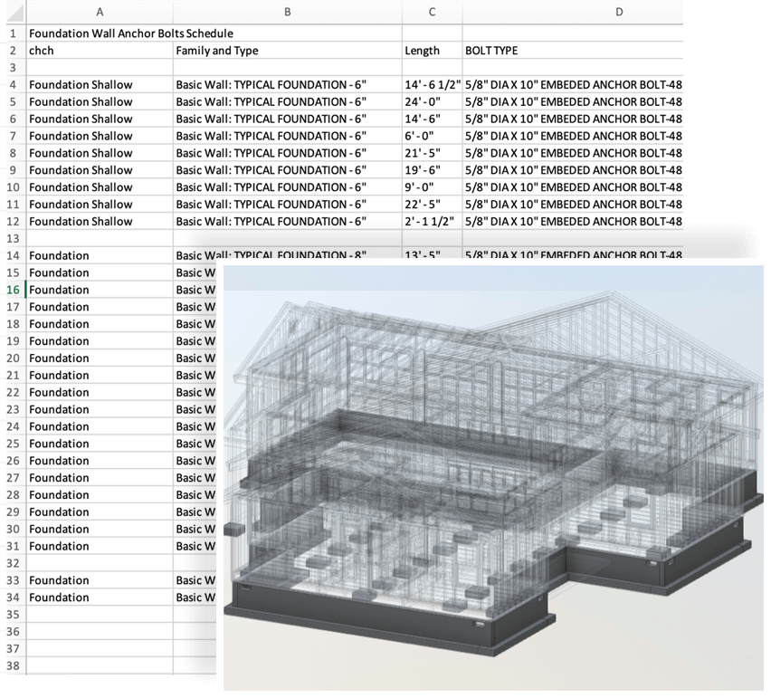The image size is (771, 698).
Task: Select row 1 header
Action: tap(15, 33)
